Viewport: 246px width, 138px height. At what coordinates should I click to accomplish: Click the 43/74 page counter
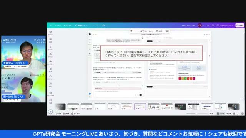[229, 113]
